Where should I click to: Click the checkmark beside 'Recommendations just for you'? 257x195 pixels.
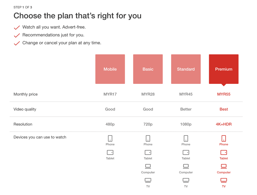coord(17,35)
